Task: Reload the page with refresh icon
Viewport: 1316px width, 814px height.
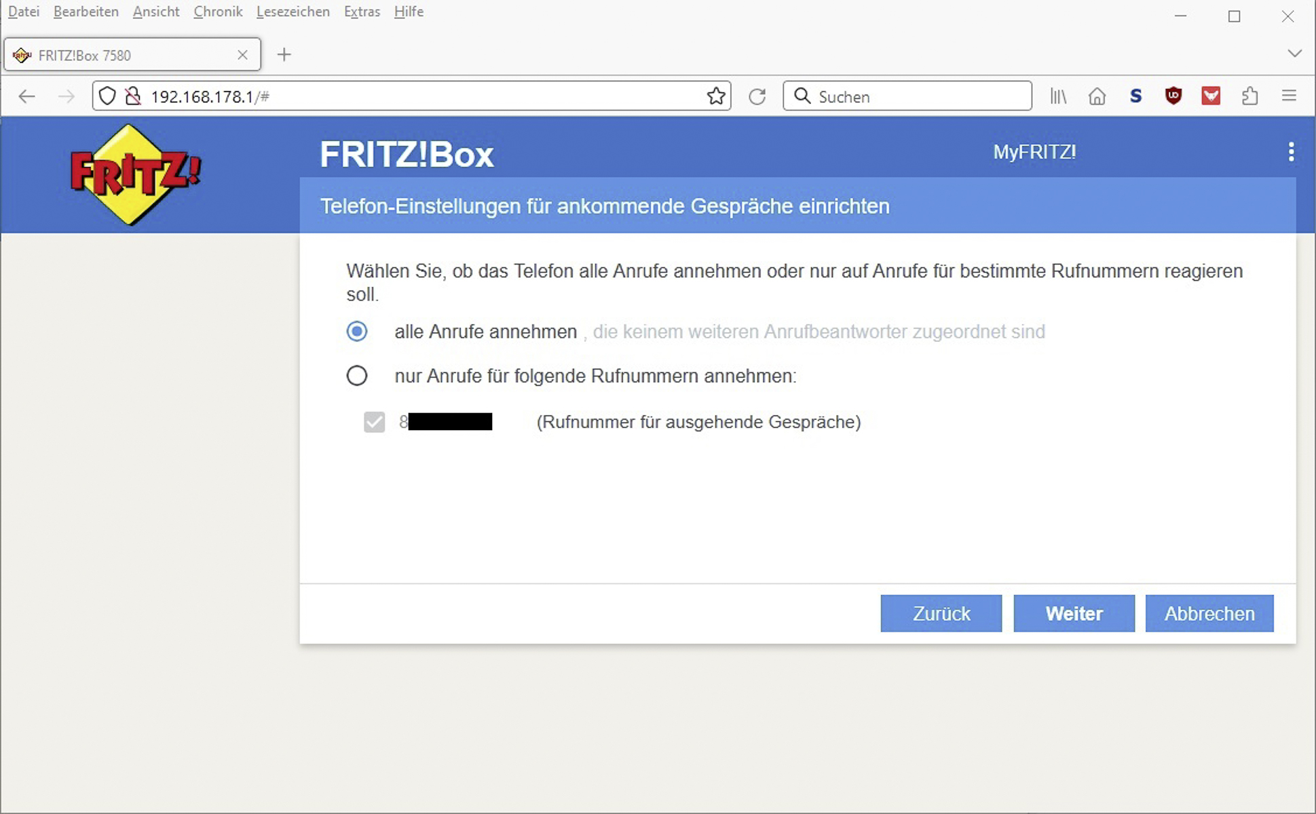Action: [x=757, y=96]
